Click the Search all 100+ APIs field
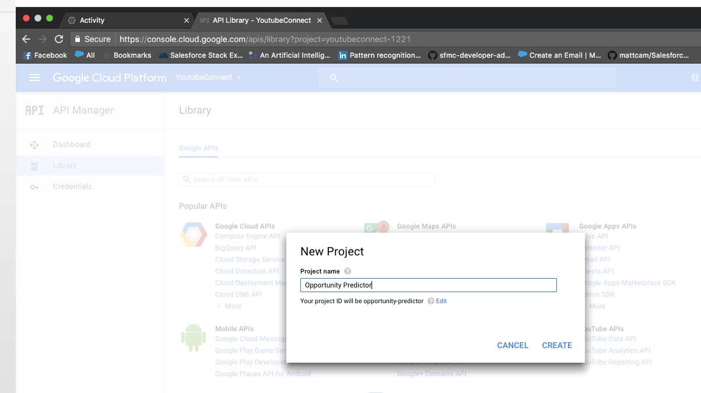 pos(307,180)
